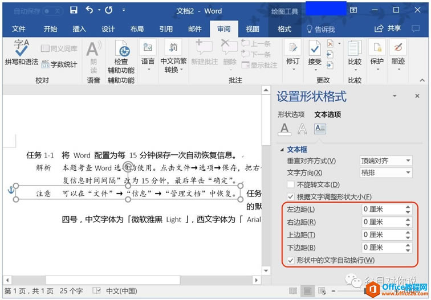This screenshot has height=300, width=431.
Task: Open the comments speech bubble icon
Action: tap(416, 28)
